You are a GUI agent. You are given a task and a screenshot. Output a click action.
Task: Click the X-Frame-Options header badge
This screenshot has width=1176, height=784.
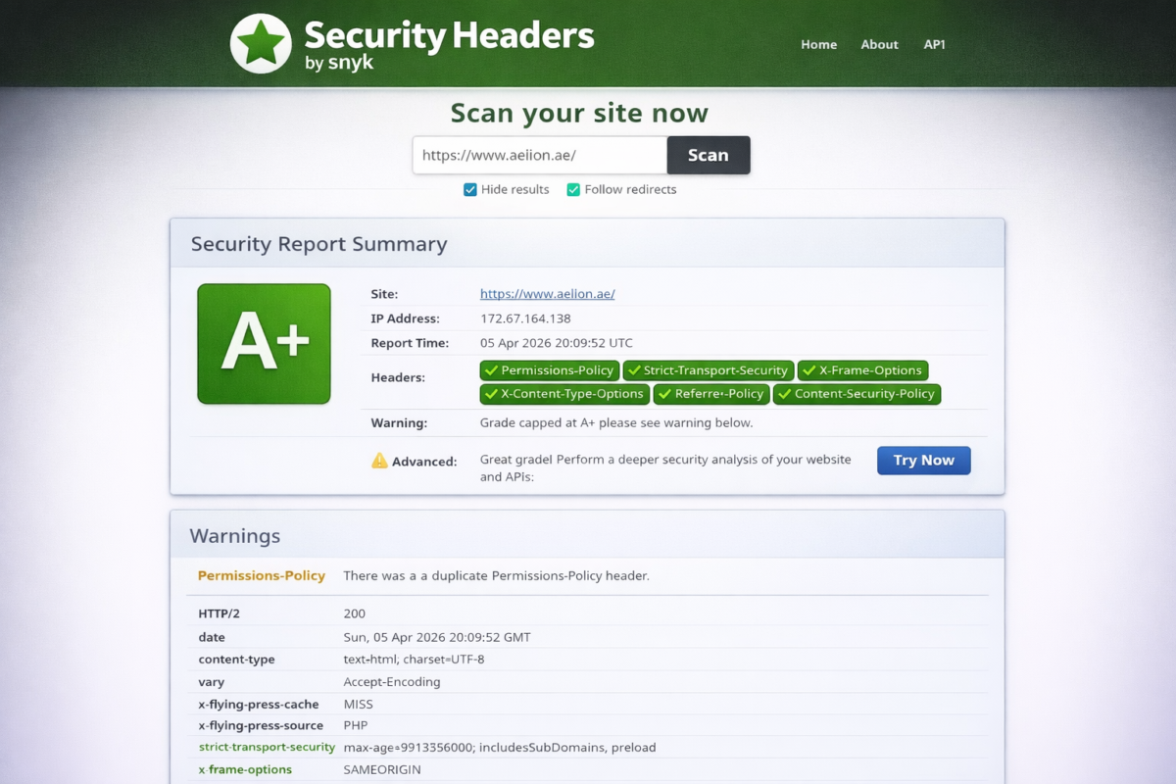tap(862, 370)
